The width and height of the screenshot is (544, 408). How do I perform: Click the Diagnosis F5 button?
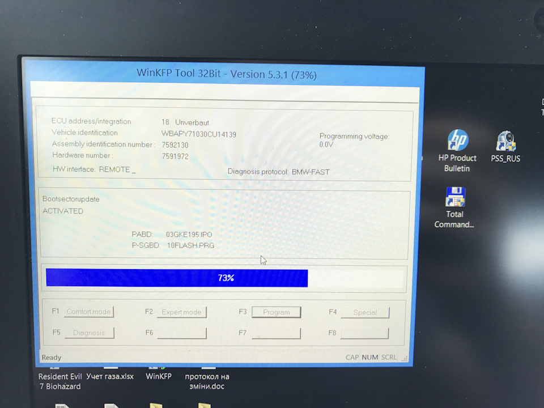[x=89, y=333]
